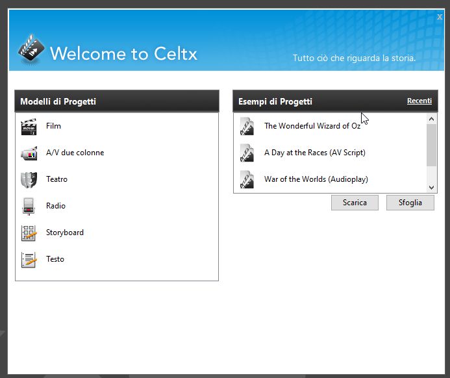Select The Wonderful Wizard of Oz sample

[312, 126]
